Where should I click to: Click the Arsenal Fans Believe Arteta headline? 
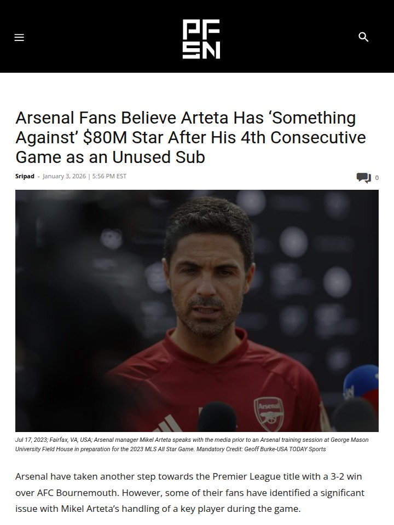click(190, 137)
